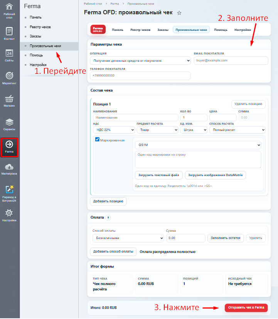Open the GS1M marking type dropdown
The width and height of the screenshot is (278, 319).
coord(198,145)
